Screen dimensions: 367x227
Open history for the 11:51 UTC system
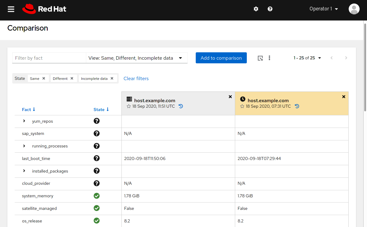[x=181, y=106]
